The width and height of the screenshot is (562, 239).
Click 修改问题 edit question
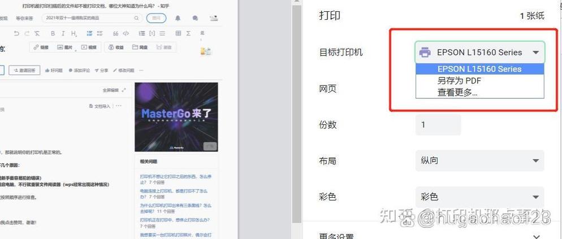[124, 70]
